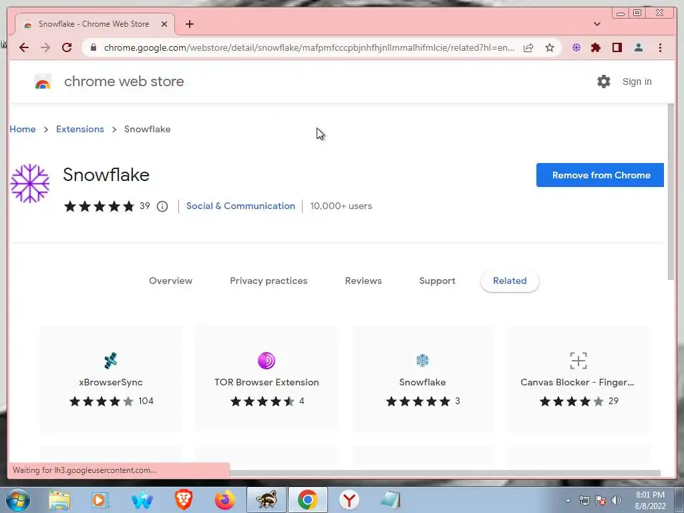Open the Windows Start menu
This screenshot has height=513, width=684.
(17, 500)
